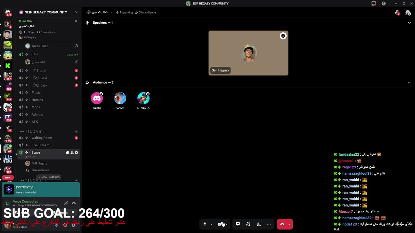
Task: Turn on camera in stage controls
Action: click(x=220, y=224)
